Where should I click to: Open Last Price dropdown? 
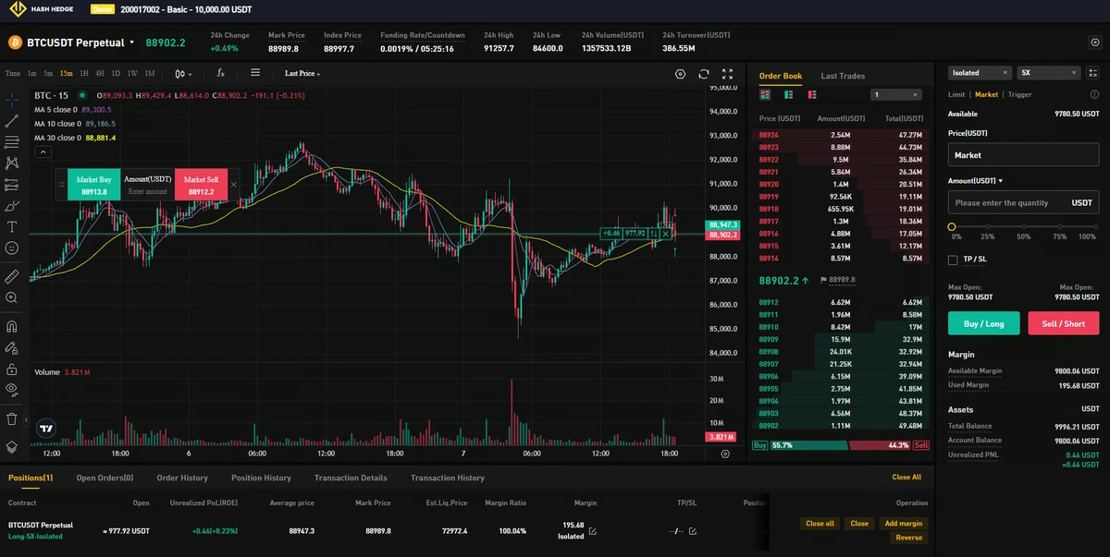pyautogui.click(x=302, y=73)
